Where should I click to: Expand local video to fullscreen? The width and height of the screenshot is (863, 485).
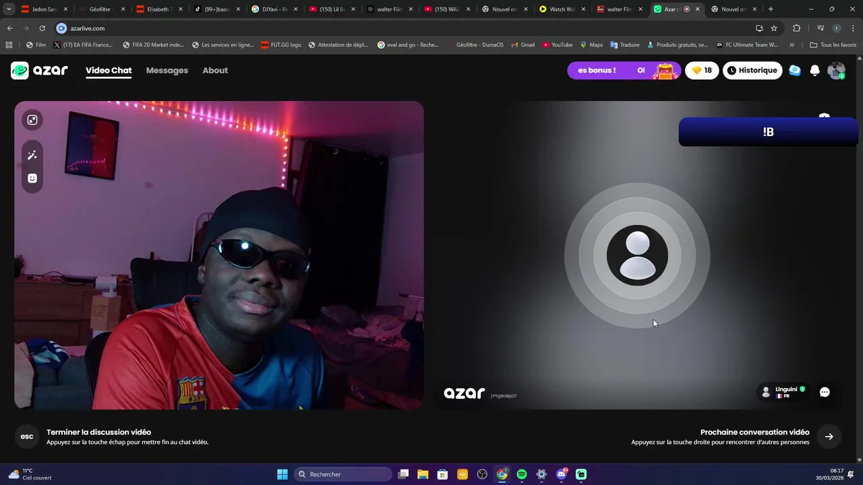[x=32, y=120]
